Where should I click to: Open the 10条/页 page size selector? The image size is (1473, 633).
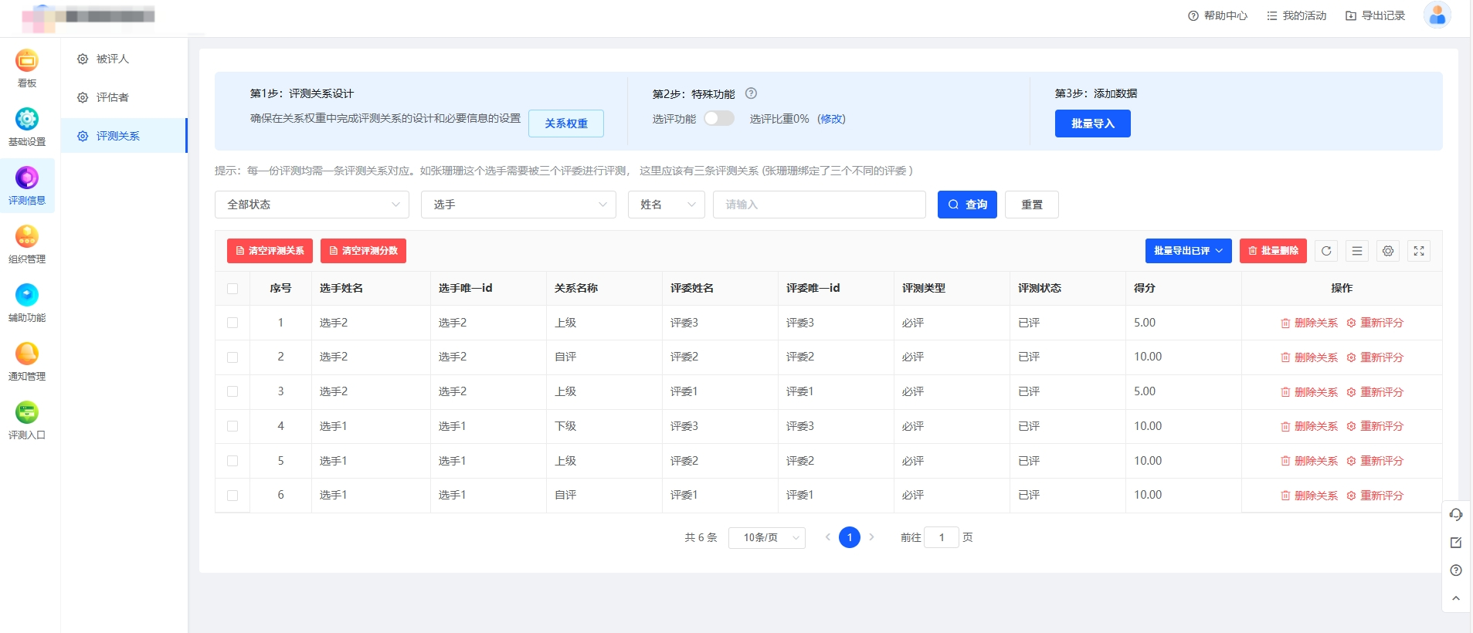766,538
